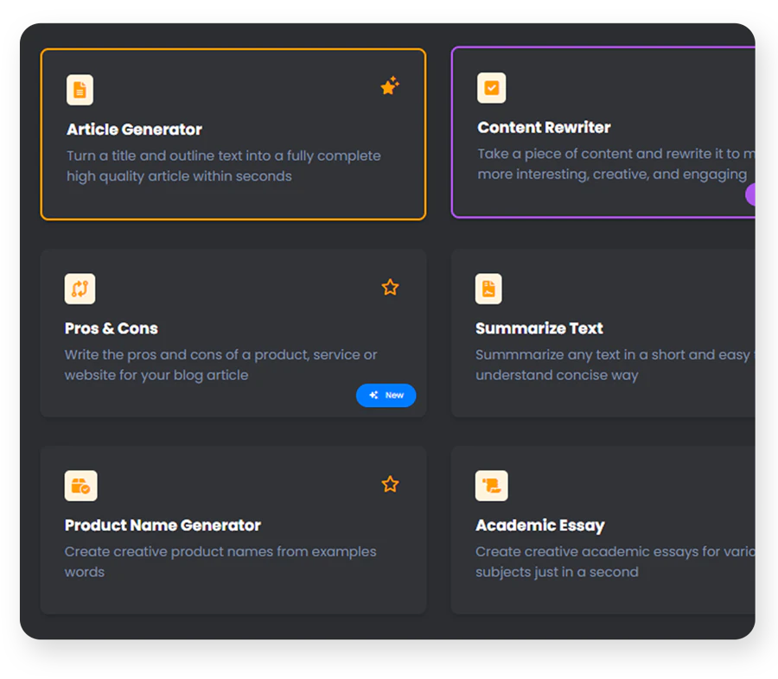Click the Article Generator title text

tap(134, 130)
